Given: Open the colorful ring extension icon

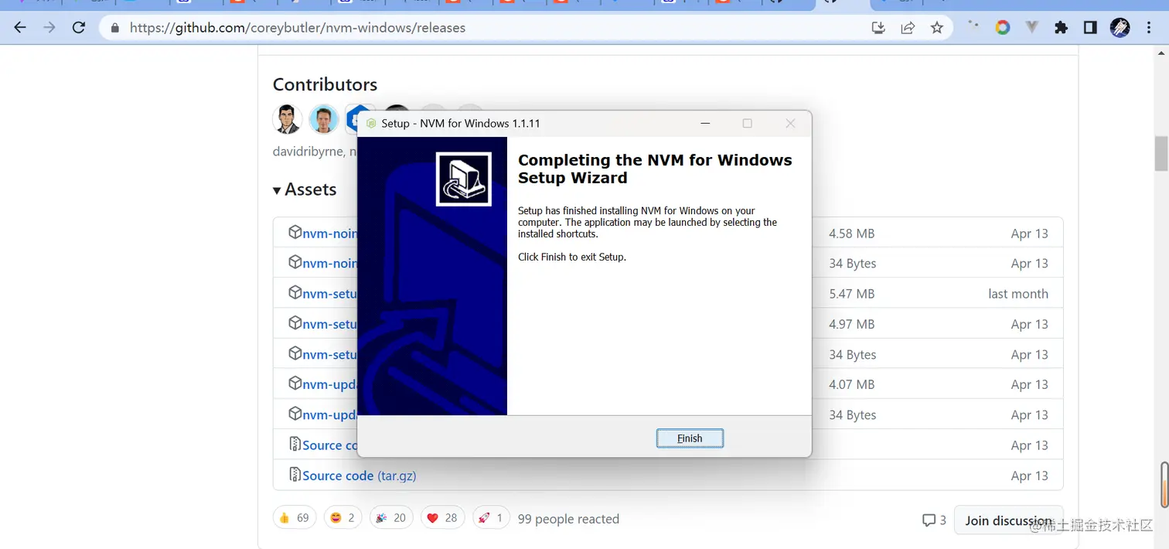Looking at the screenshot, I should (1003, 28).
